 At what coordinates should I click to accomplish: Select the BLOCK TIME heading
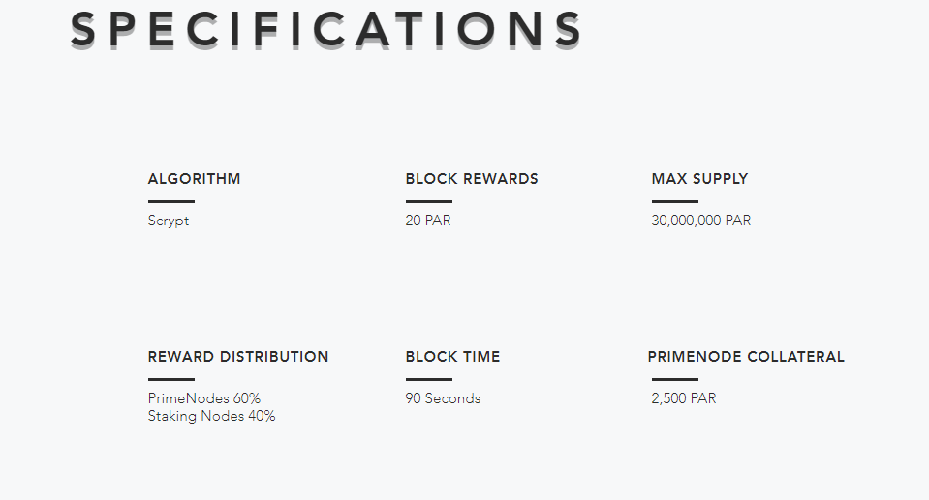(x=452, y=357)
